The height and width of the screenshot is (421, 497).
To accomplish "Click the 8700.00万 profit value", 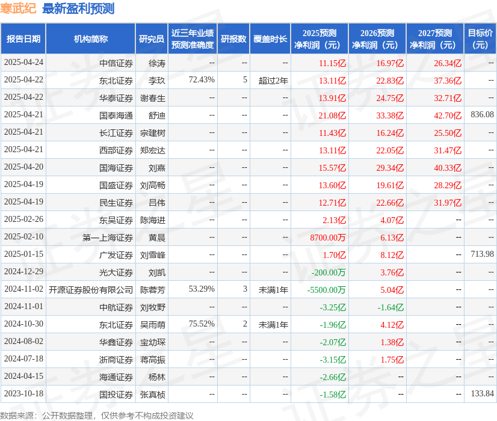I will tap(328, 238).
